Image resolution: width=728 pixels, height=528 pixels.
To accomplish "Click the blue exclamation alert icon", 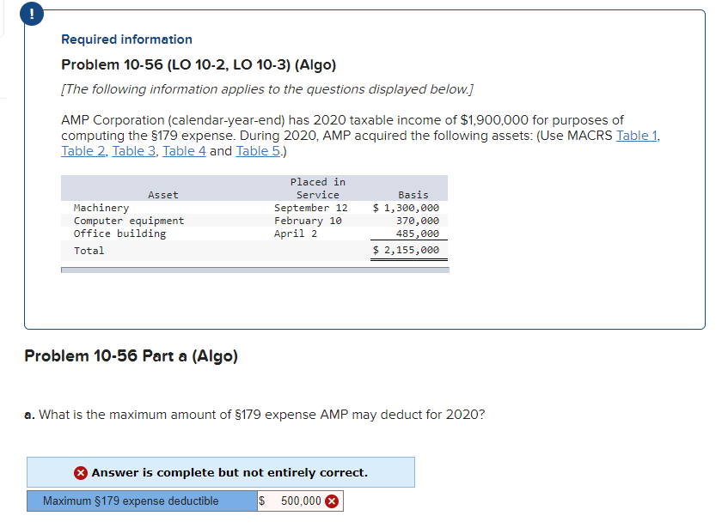I will 32,14.
